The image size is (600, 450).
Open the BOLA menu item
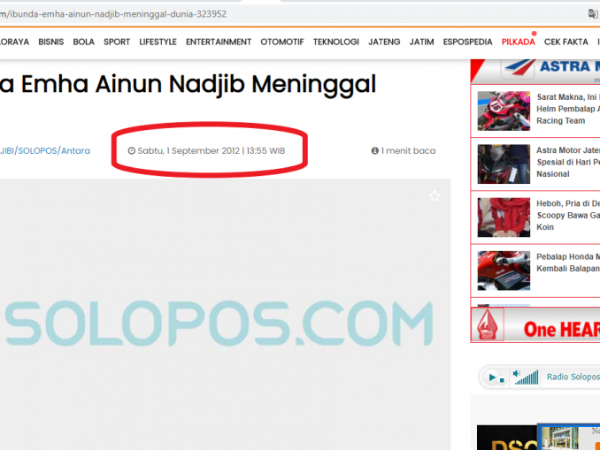[x=83, y=42]
